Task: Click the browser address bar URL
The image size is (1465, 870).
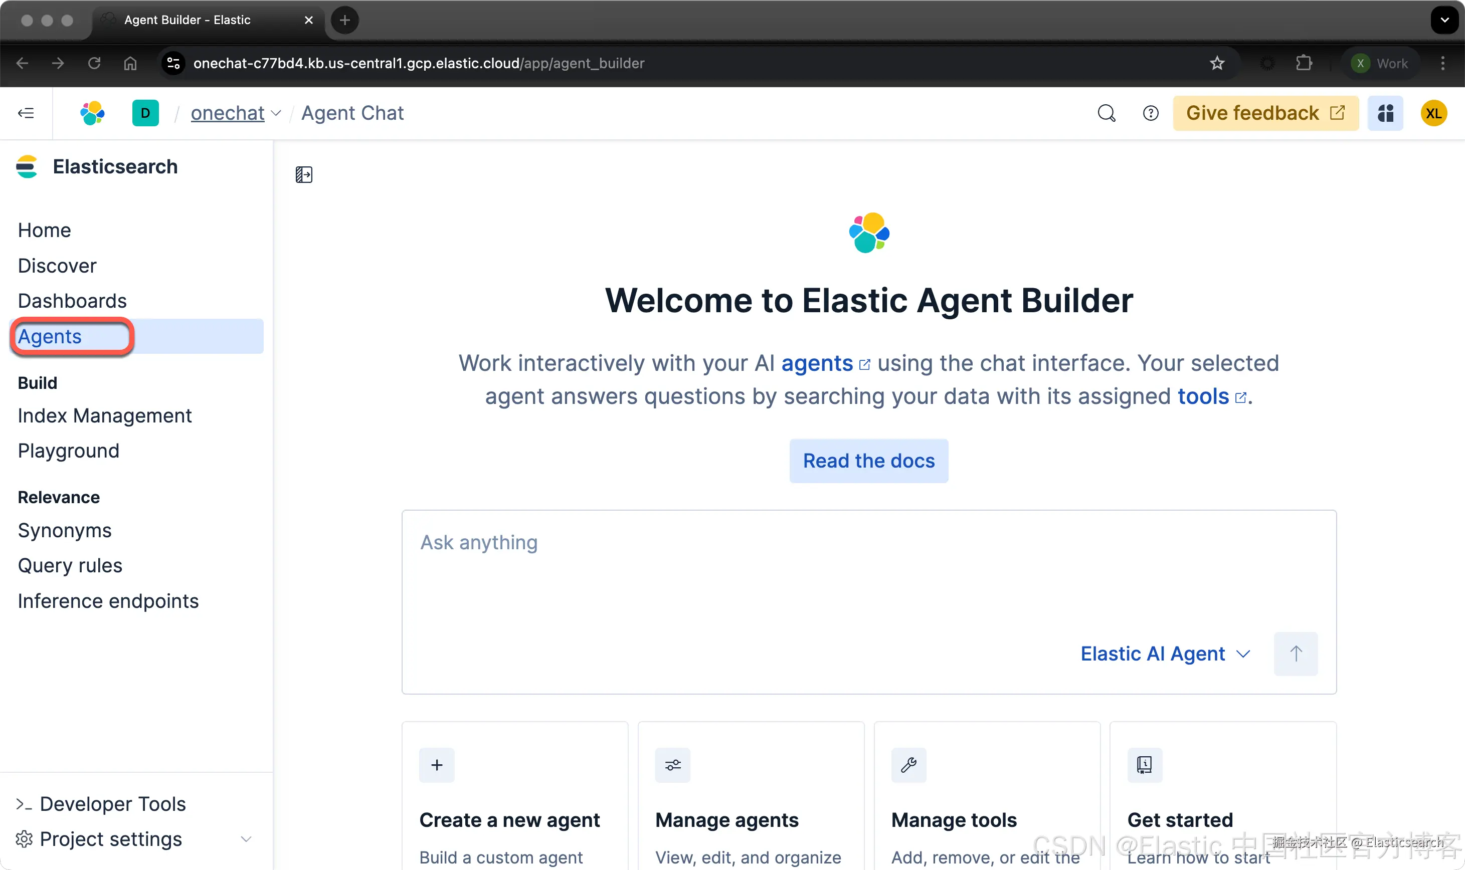Action: pos(419,63)
